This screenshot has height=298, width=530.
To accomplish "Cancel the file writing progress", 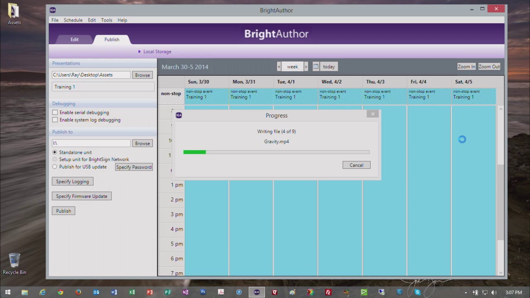I will click(x=357, y=165).
